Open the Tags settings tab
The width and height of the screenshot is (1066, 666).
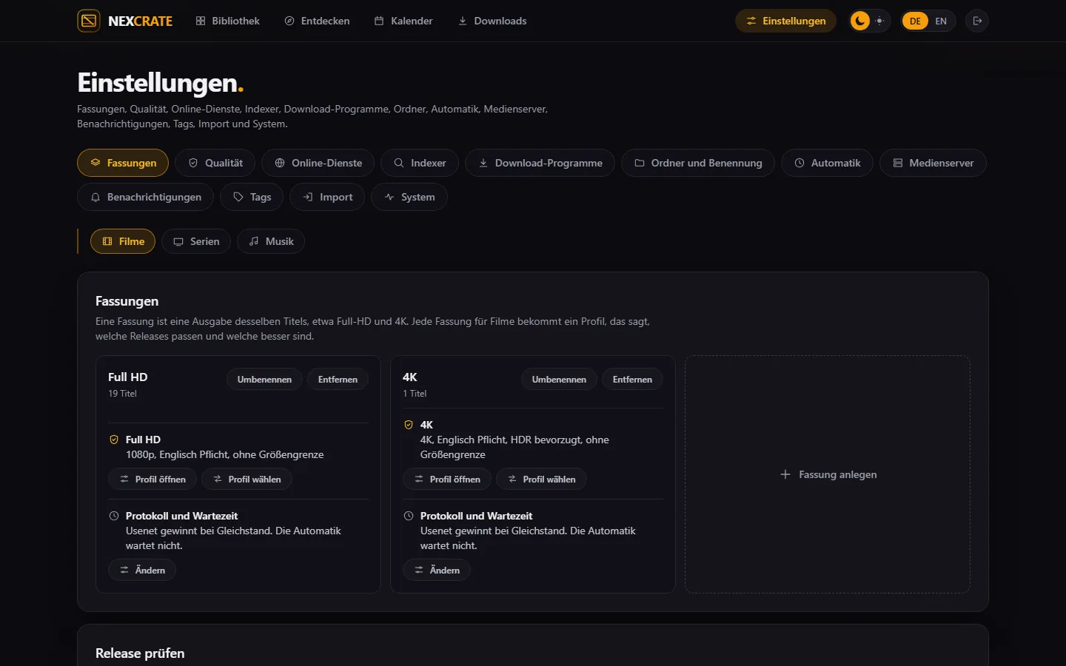click(x=252, y=197)
